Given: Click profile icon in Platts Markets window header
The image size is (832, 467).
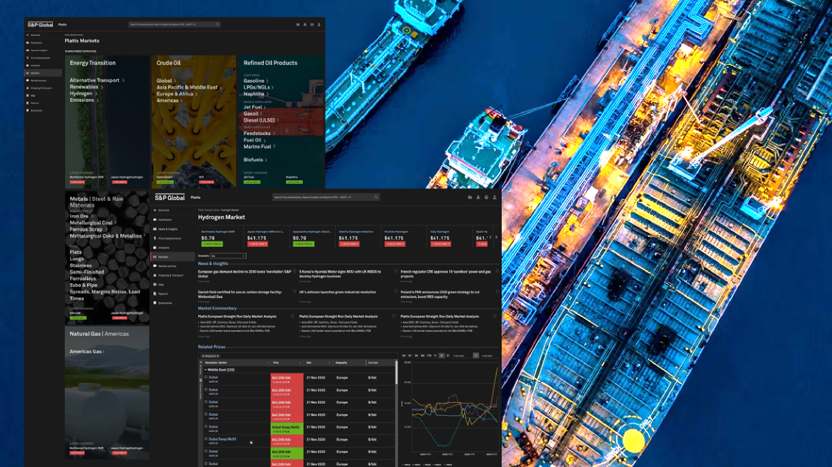Looking at the screenshot, I should [318, 24].
